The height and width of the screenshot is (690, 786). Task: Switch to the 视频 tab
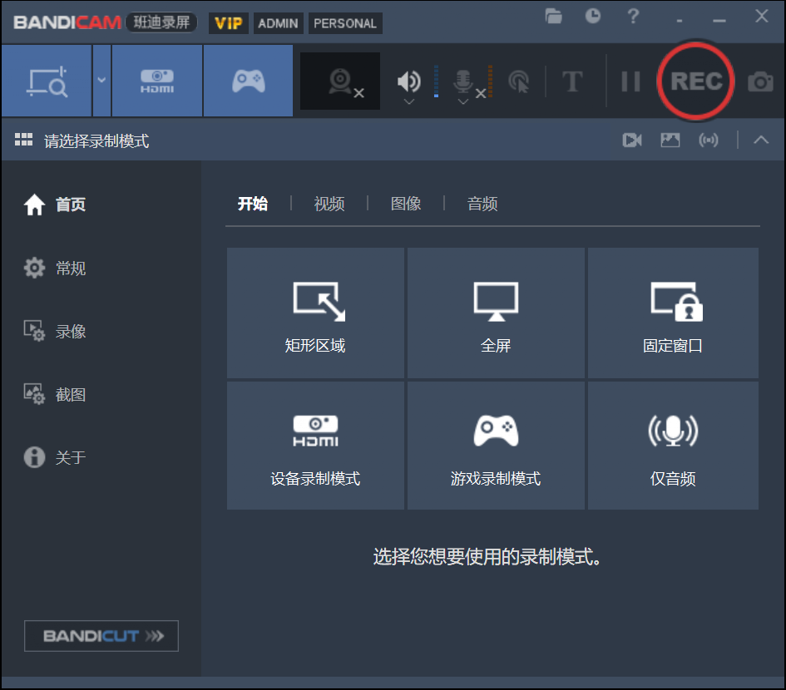coord(329,204)
